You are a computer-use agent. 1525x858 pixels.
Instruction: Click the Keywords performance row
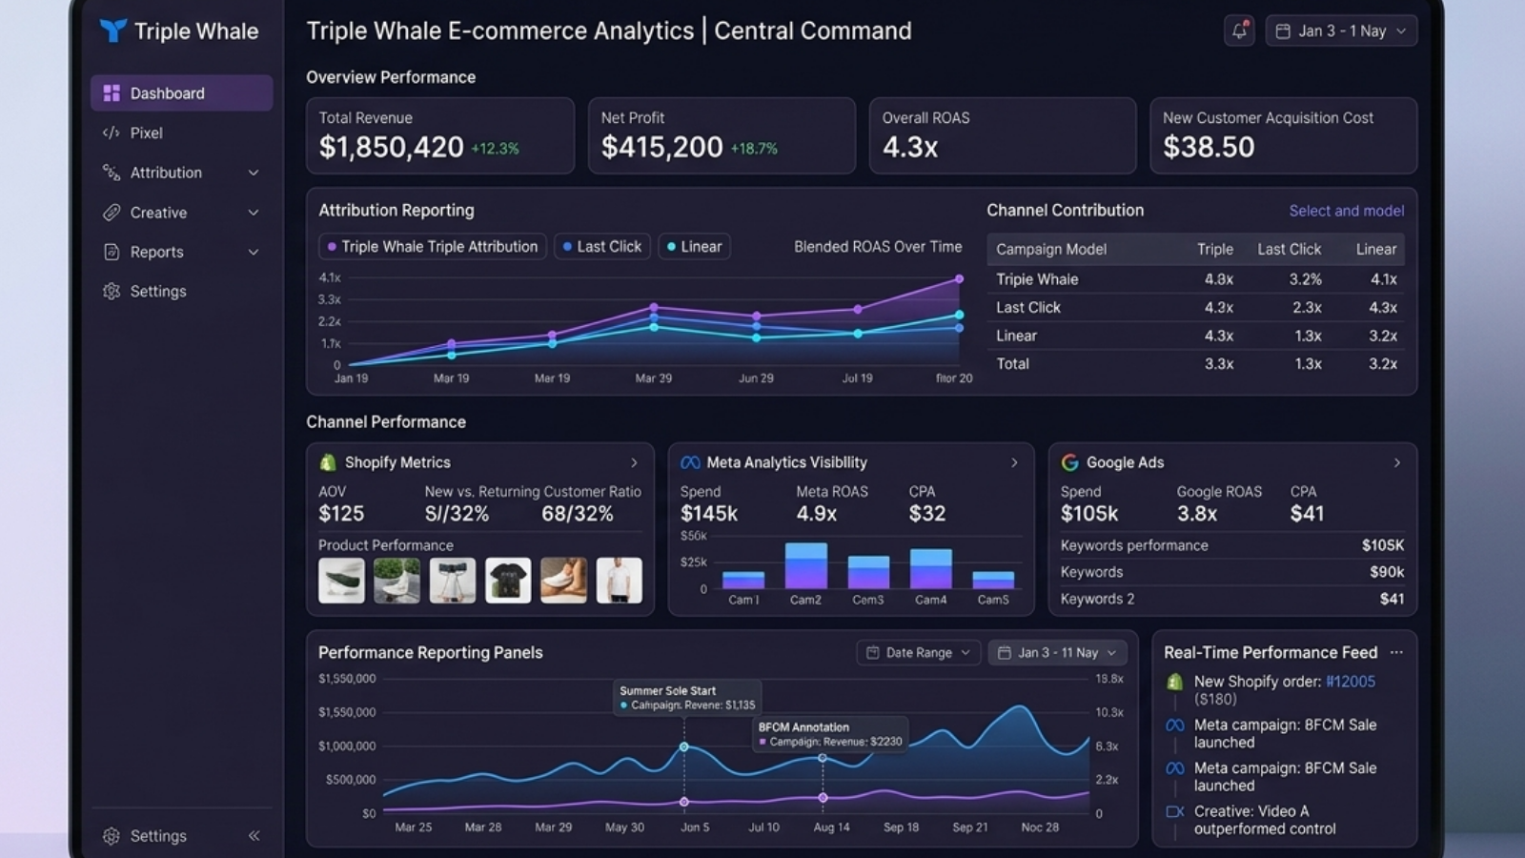tap(1232, 545)
